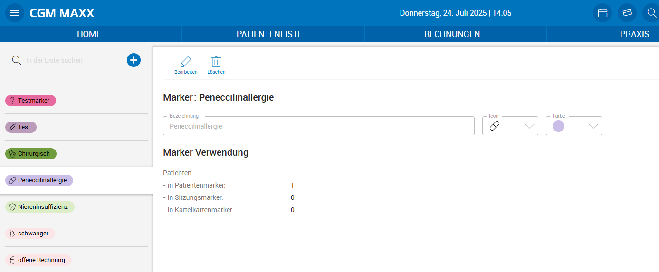Image resolution: width=659 pixels, height=272 pixels.
Task: Expand the Icon dropdown
Action: pos(529,126)
